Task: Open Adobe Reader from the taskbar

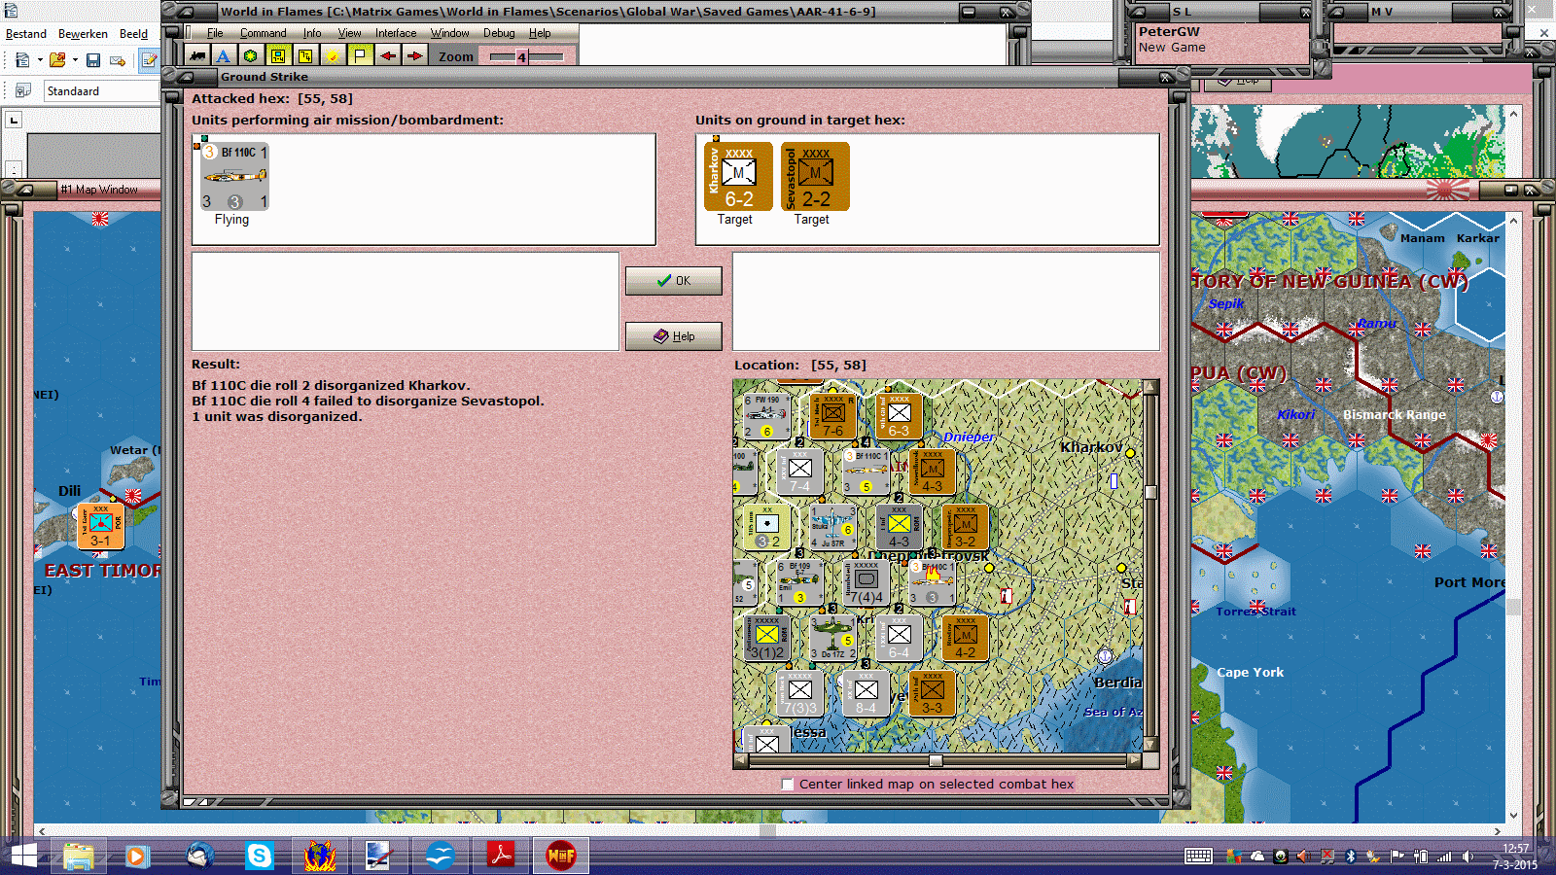Action: point(501,857)
